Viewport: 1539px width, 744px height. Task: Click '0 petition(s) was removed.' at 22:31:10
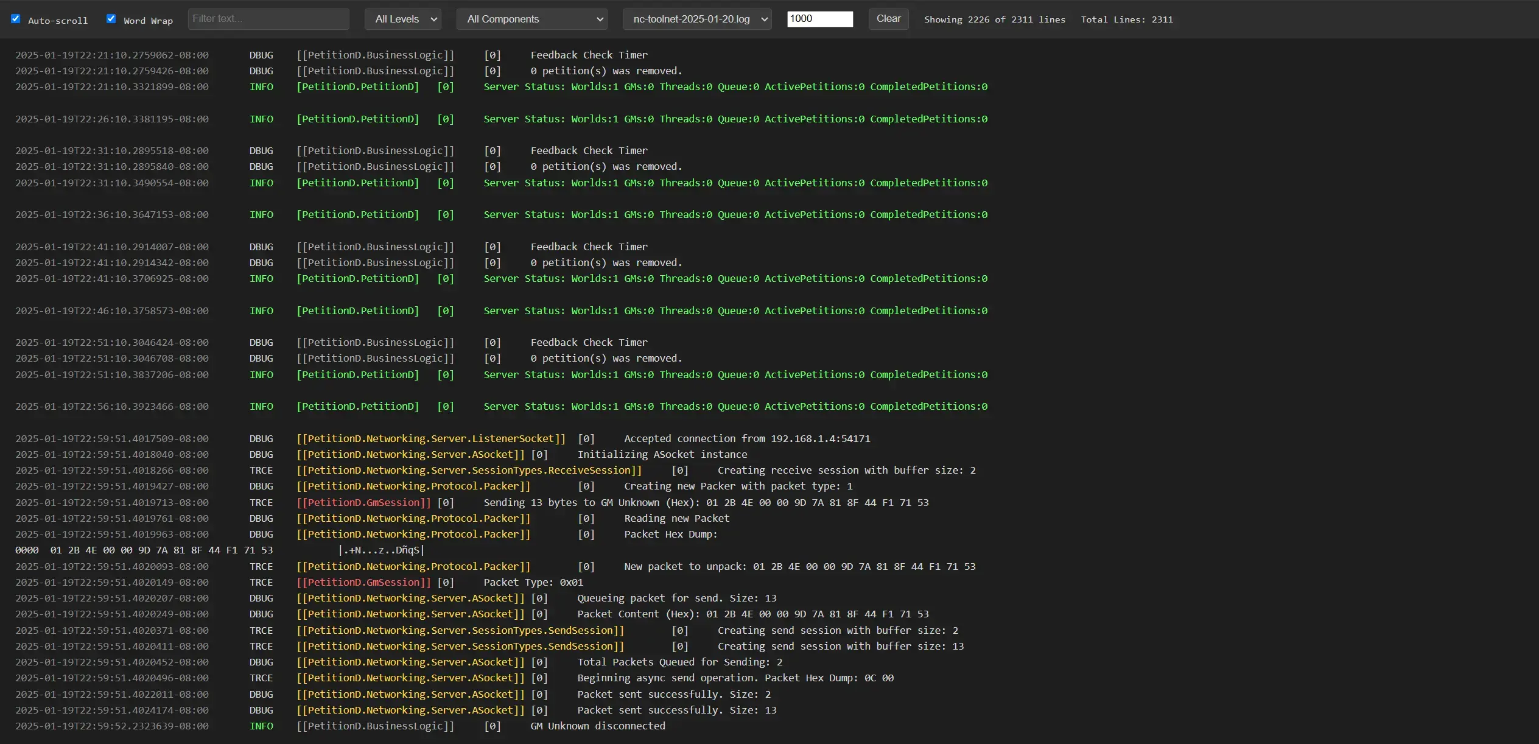click(606, 166)
